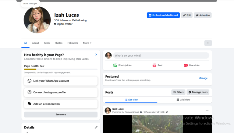Expand the More tab dropdown
Screen dimensions: 234x133
pos(87,43)
